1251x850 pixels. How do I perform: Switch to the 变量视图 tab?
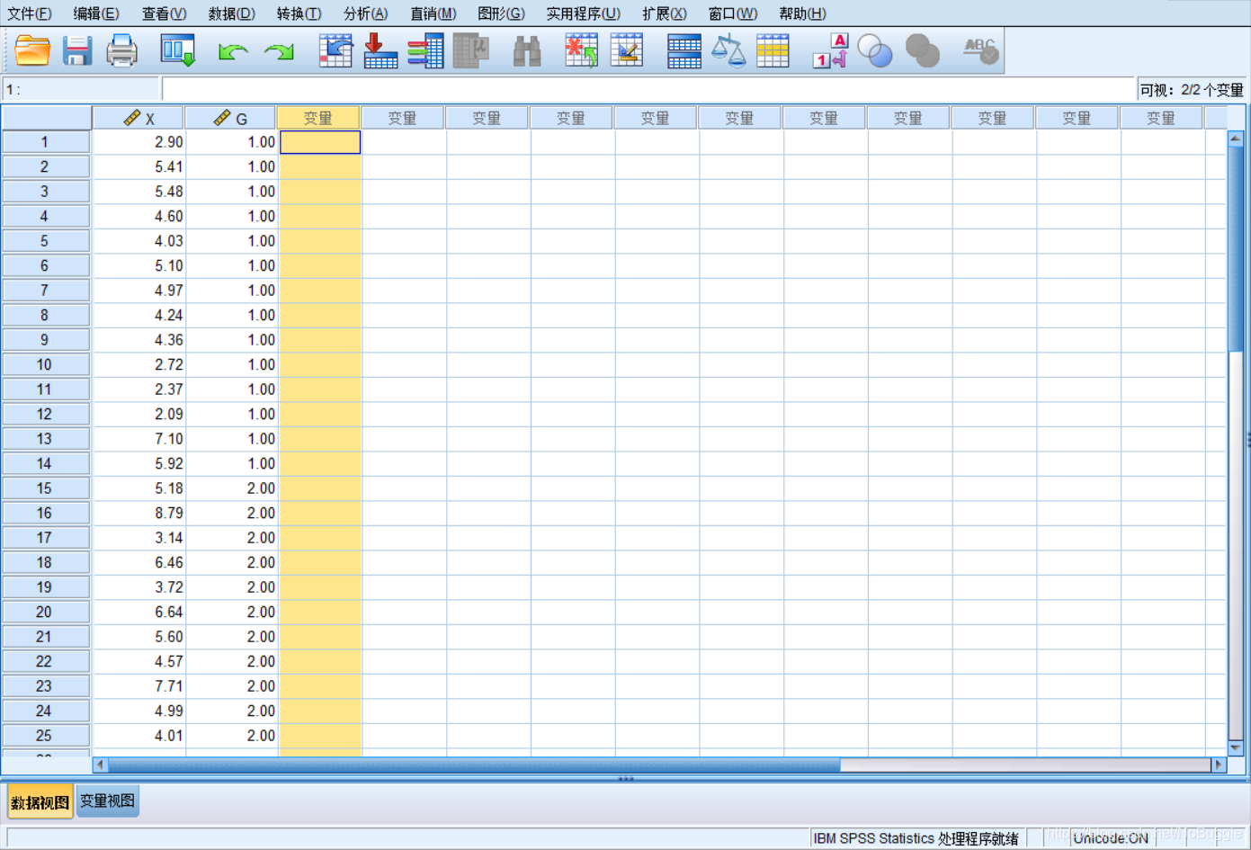point(108,801)
